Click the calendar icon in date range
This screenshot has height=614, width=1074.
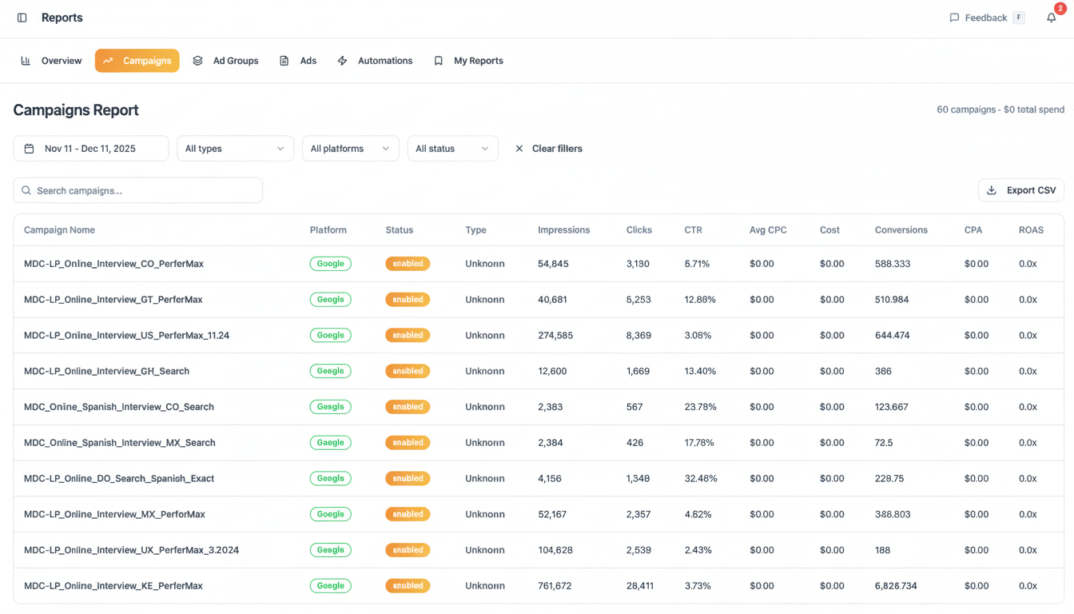click(30, 149)
